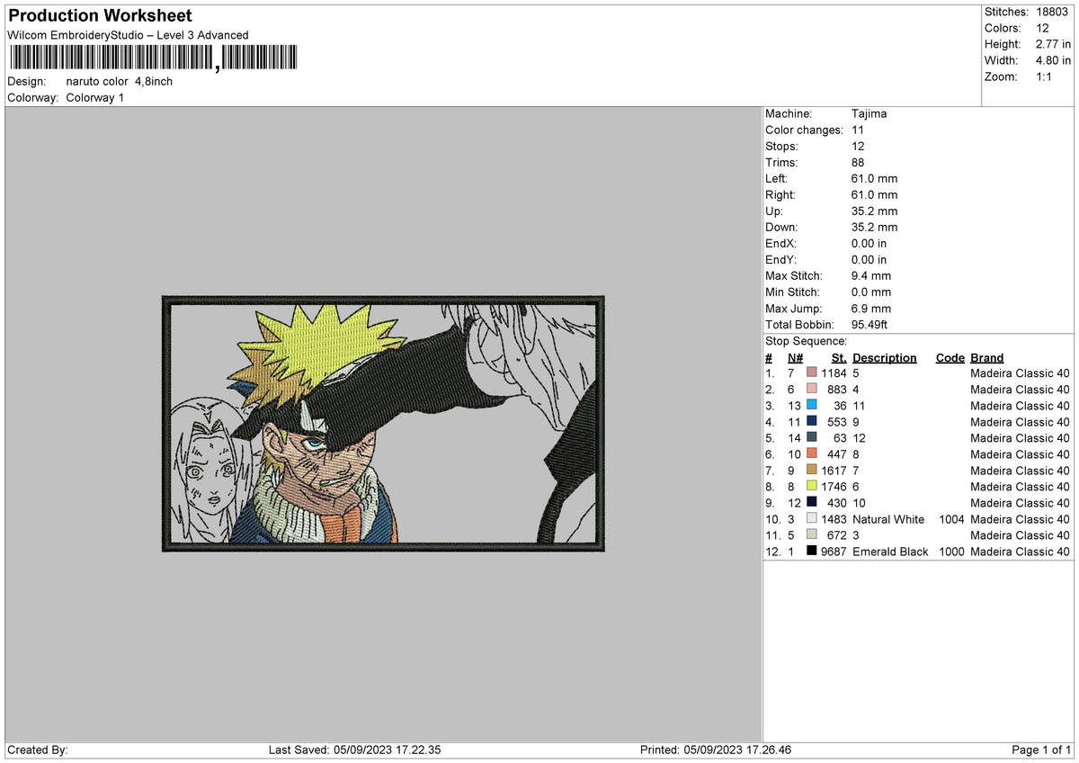
Task: Click the light pink swatch in stop row 2
Action: pyautogui.click(x=812, y=389)
